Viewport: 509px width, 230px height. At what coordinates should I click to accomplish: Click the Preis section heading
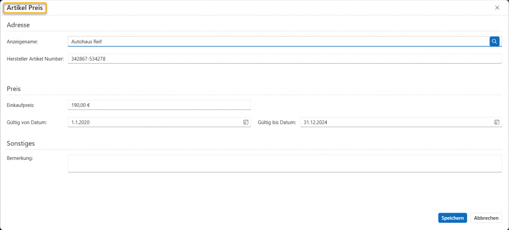point(13,89)
